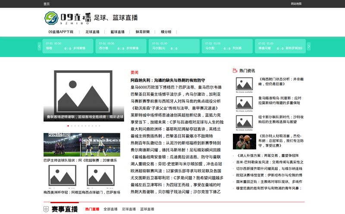
Task: Open 曼城左后卫津琴科 news link
Action: pos(176,185)
